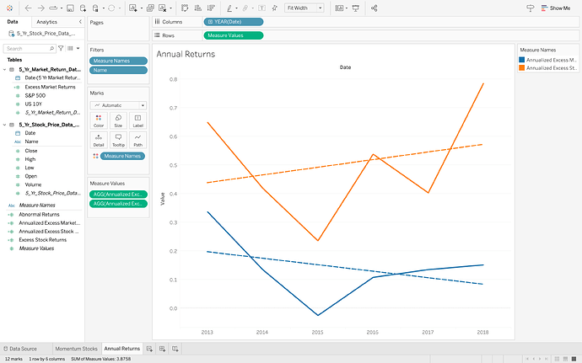Add a new worksheet from bottom bar
The image size is (582, 363).
(x=149, y=348)
